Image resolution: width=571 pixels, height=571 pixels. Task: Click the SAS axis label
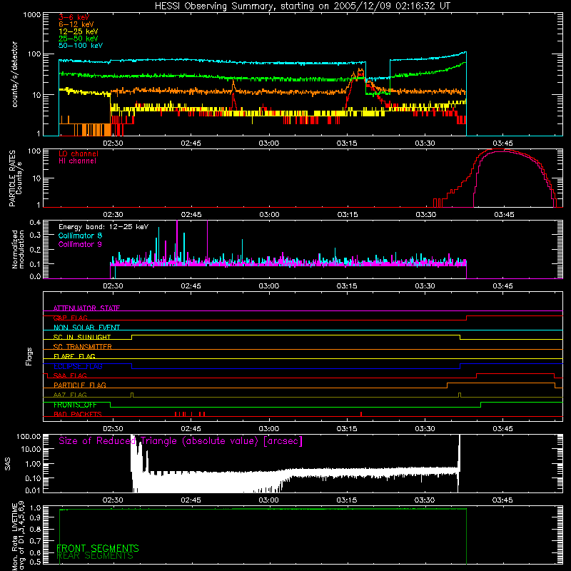pos(8,463)
